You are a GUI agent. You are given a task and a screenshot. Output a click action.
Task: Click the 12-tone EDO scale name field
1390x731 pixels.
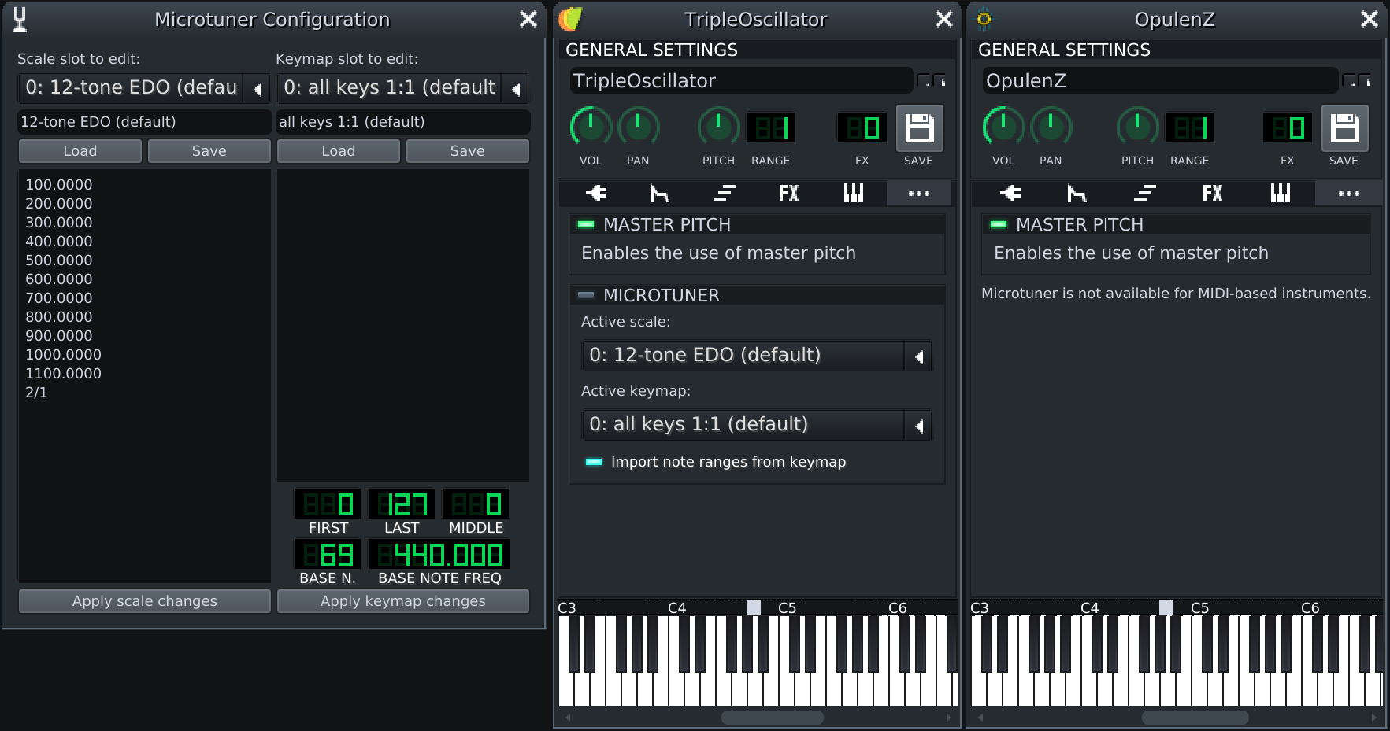tap(144, 122)
